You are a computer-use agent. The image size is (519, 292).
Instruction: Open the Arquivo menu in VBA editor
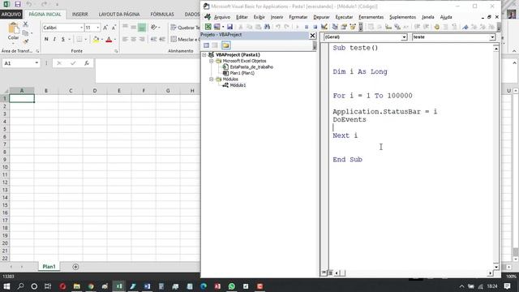coord(221,17)
